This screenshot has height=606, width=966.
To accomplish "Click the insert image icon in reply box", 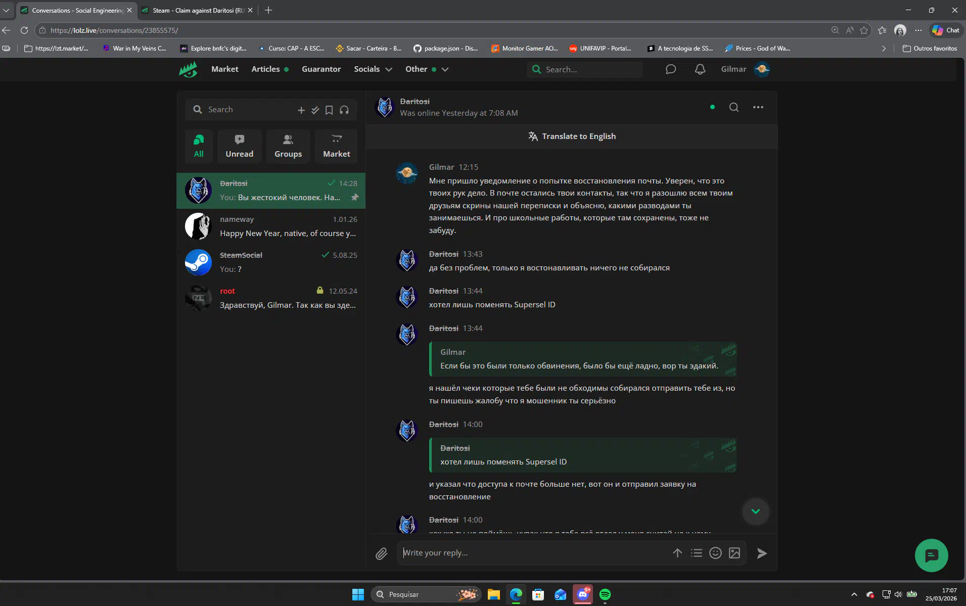I will 734,553.
